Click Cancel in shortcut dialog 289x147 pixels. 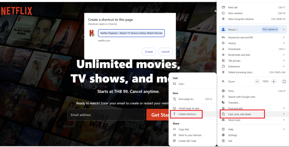tap(165, 52)
